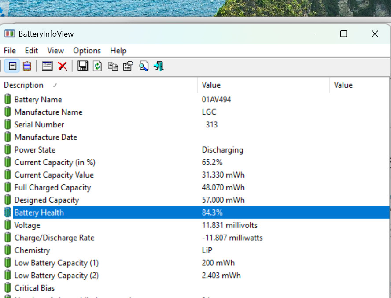Select the Battery Health row
391x298 pixels.
click(39, 212)
